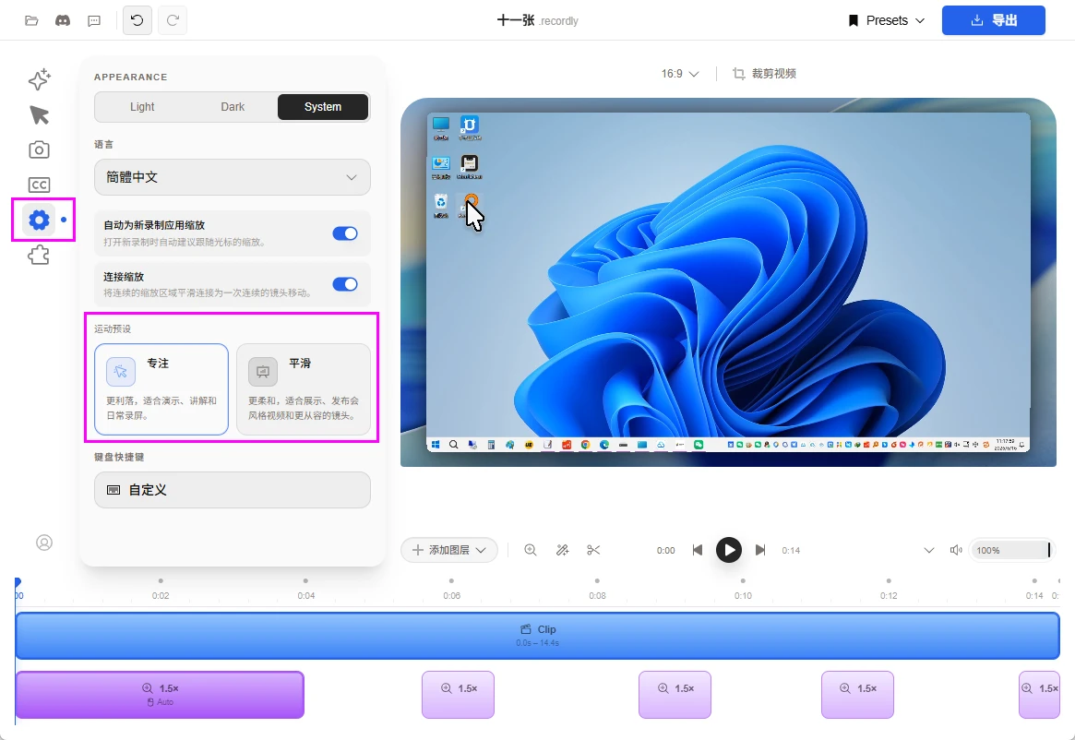Toggle the 连接缩放 switch

(x=345, y=284)
